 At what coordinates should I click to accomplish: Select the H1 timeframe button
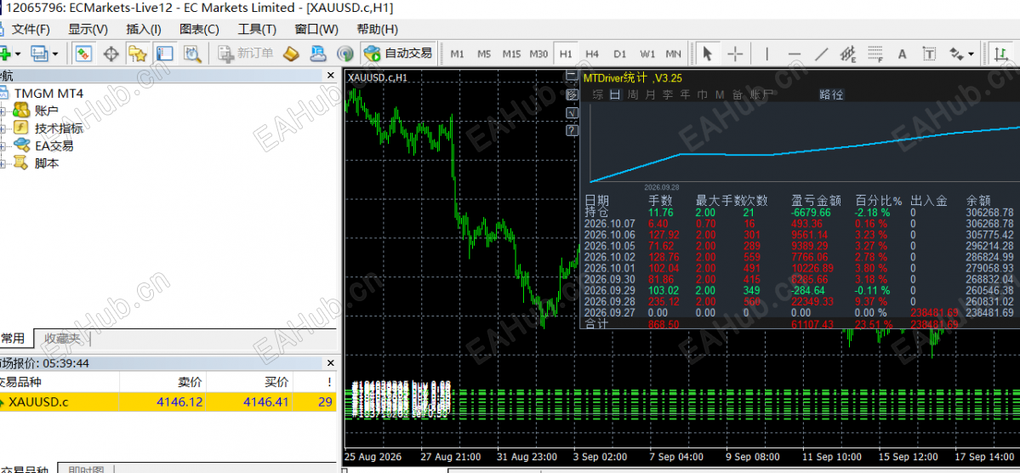[x=567, y=54]
